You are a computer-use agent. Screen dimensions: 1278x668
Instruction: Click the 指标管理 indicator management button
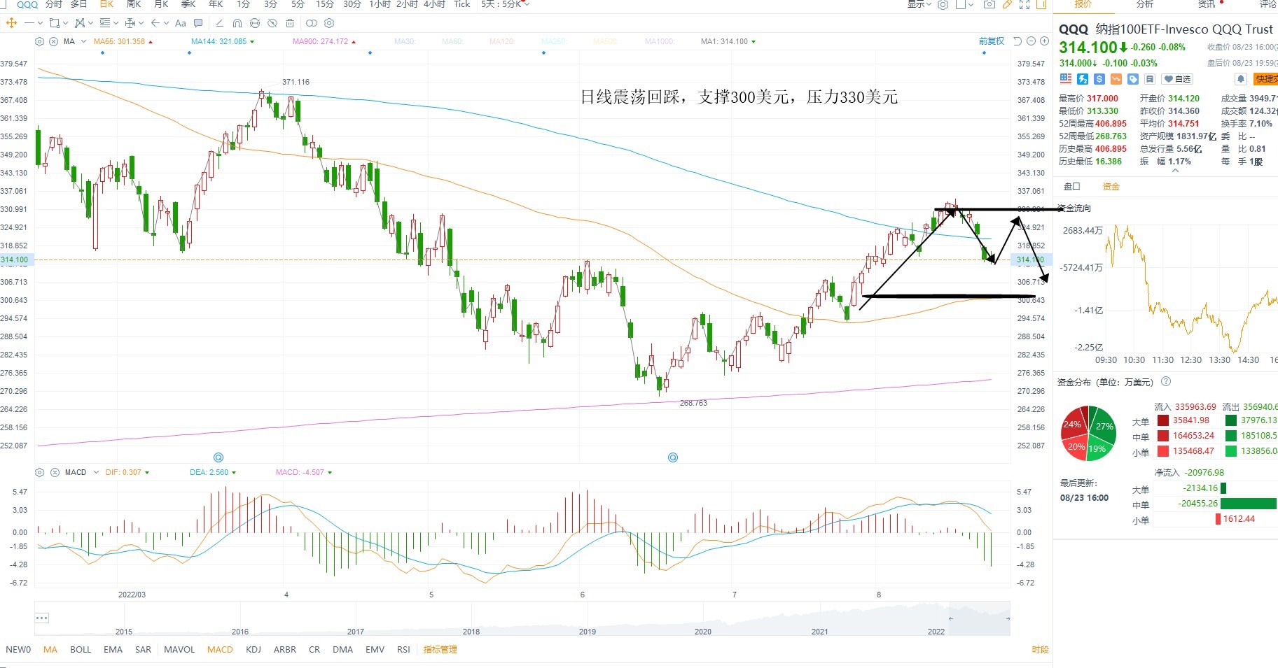[440, 649]
